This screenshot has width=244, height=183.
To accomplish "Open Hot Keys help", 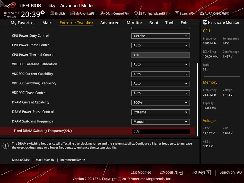I will pos(201,172).
